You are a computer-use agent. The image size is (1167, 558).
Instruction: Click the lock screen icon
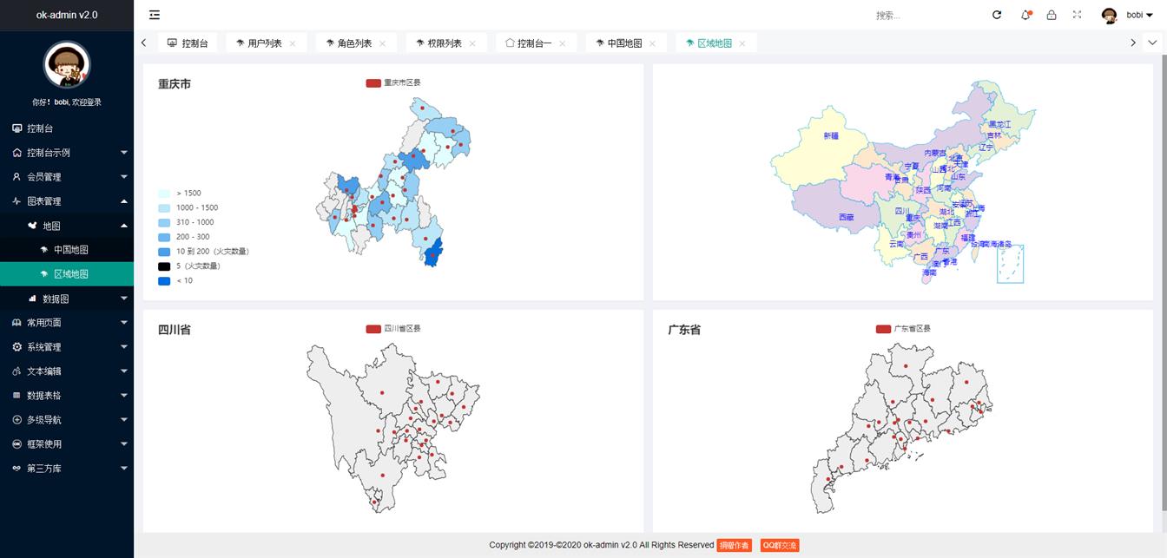[1052, 15]
